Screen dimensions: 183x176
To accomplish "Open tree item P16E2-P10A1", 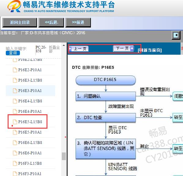I will click(x=30, y=70).
